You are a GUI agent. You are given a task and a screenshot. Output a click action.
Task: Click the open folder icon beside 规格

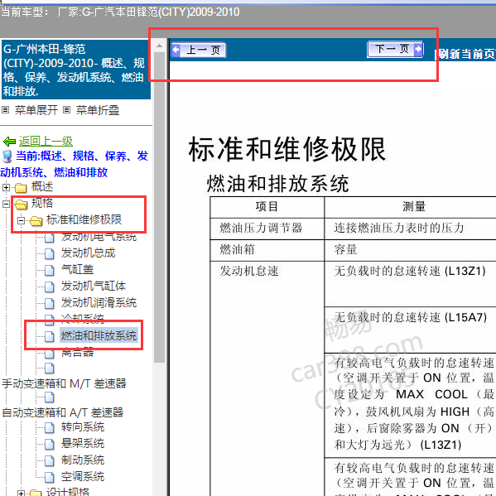[x=22, y=205]
